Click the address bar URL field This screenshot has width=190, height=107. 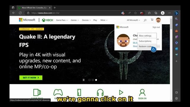click(73, 13)
